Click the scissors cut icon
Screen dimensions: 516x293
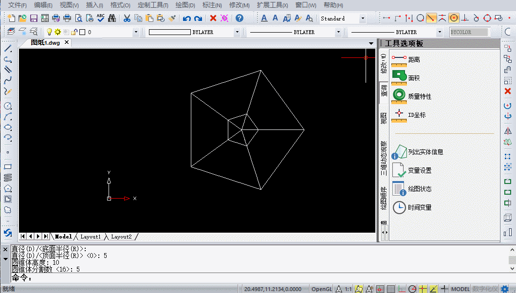tap(127, 18)
